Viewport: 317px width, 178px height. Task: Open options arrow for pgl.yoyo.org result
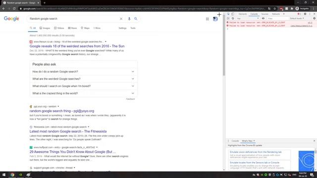58,107
